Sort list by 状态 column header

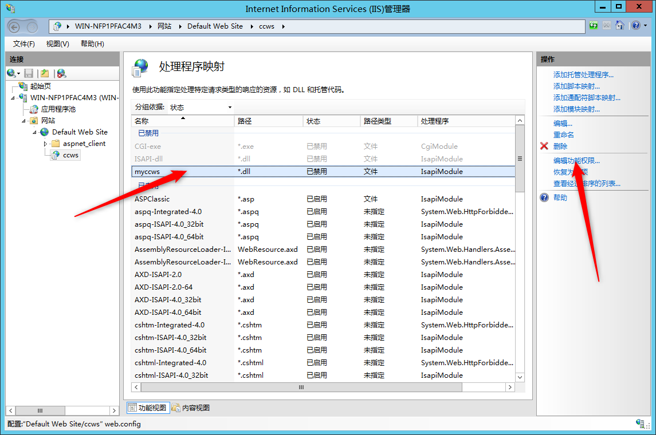click(331, 121)
